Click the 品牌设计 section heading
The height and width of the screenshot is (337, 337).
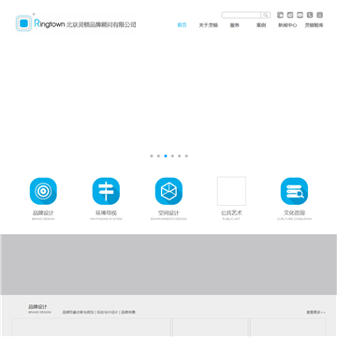pyautogui.click(x=37, y=307)
